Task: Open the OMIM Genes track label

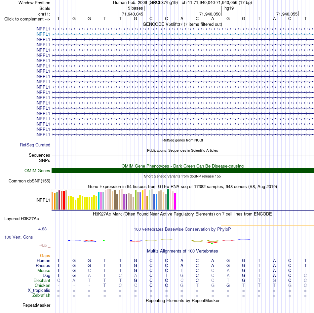Action: point(37,171)
